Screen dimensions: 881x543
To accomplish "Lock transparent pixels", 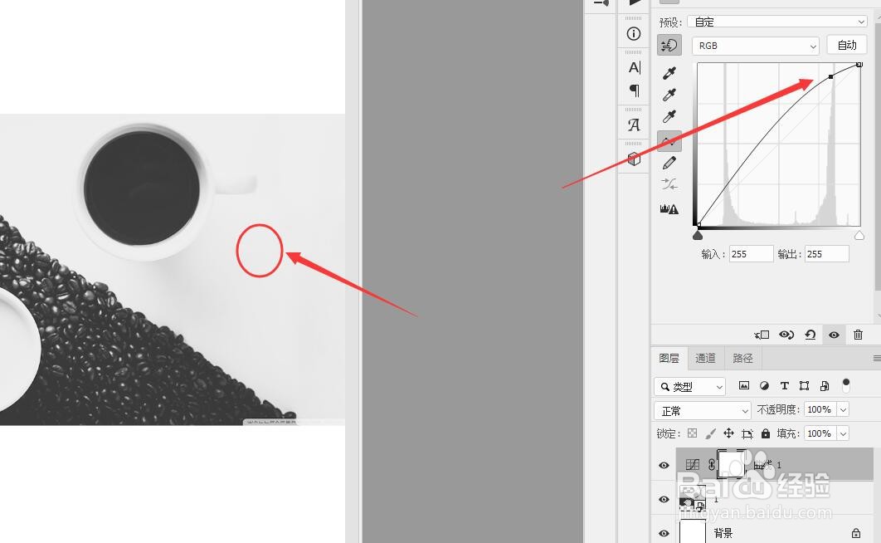I will 692,433.
